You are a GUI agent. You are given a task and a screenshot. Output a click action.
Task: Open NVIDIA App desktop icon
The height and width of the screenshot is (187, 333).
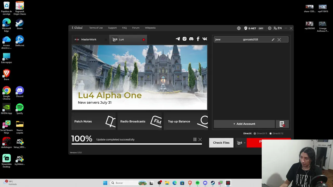[x=7, y=109]
